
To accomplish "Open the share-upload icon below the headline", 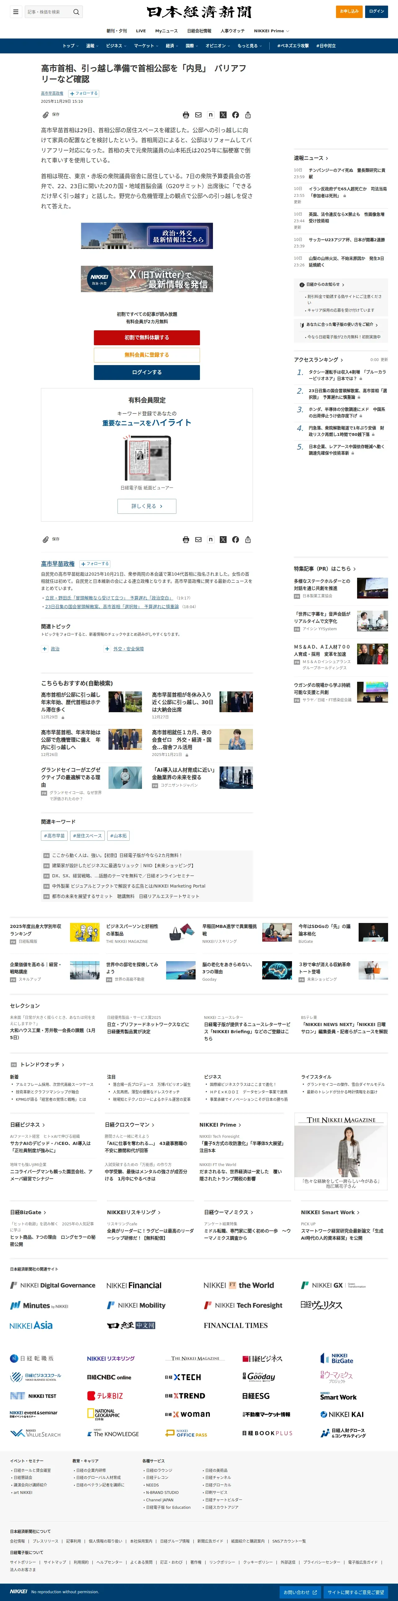I will point(248,115).
